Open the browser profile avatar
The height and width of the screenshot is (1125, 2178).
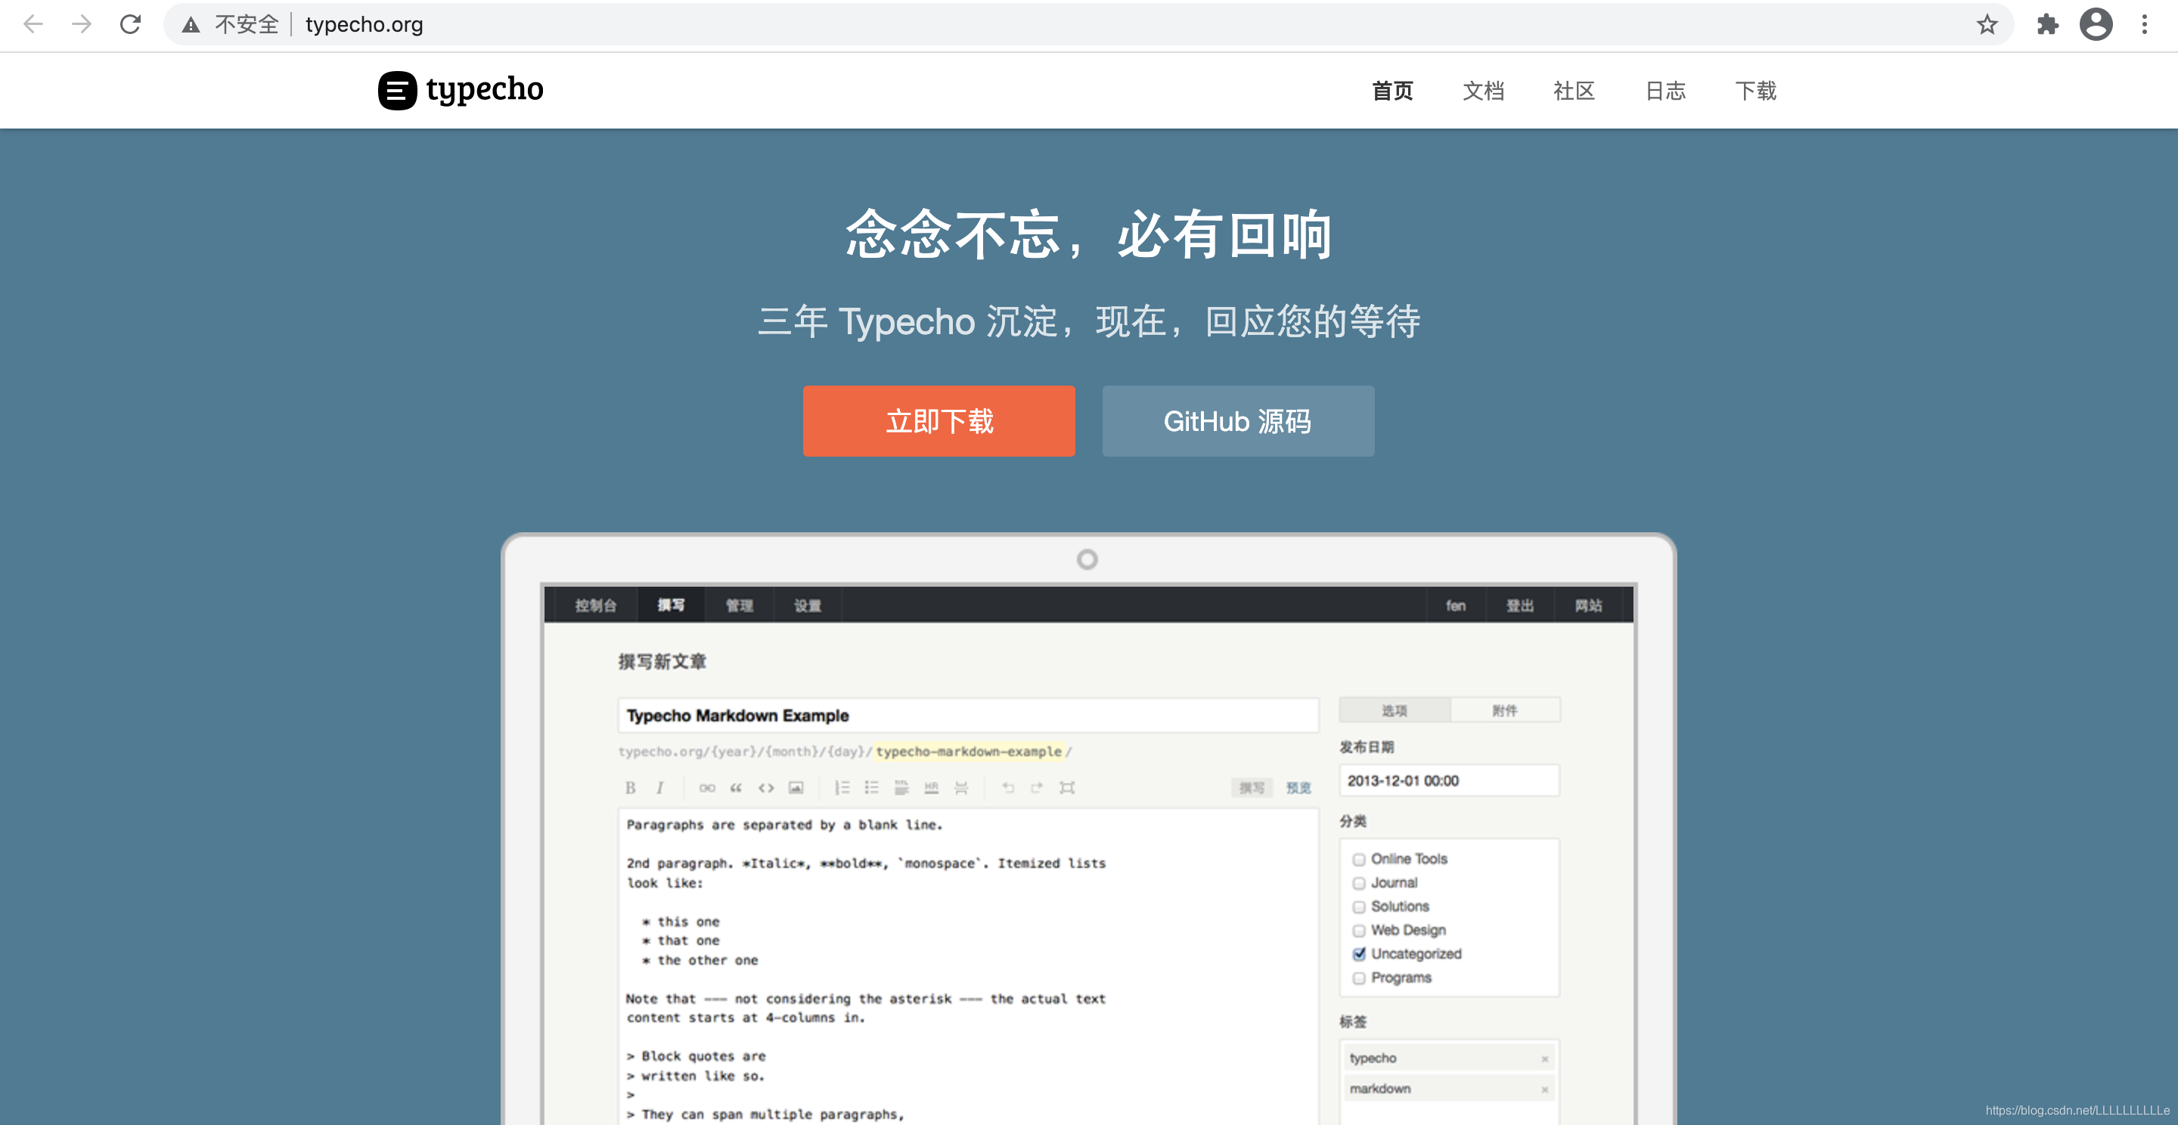(2096, 24)
